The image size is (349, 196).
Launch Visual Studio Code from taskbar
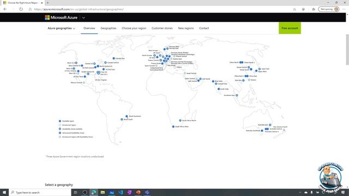coord(121,192)
